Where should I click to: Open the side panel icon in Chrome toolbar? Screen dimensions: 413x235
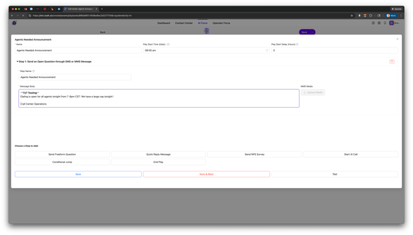pyautogui.click(x=378, y=15)
